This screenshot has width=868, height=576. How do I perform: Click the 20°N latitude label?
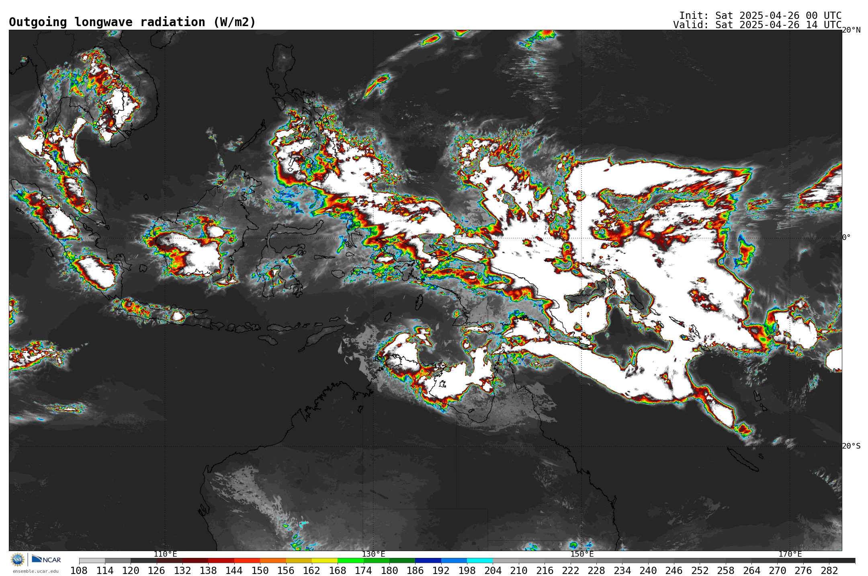[x=851, y=30]
